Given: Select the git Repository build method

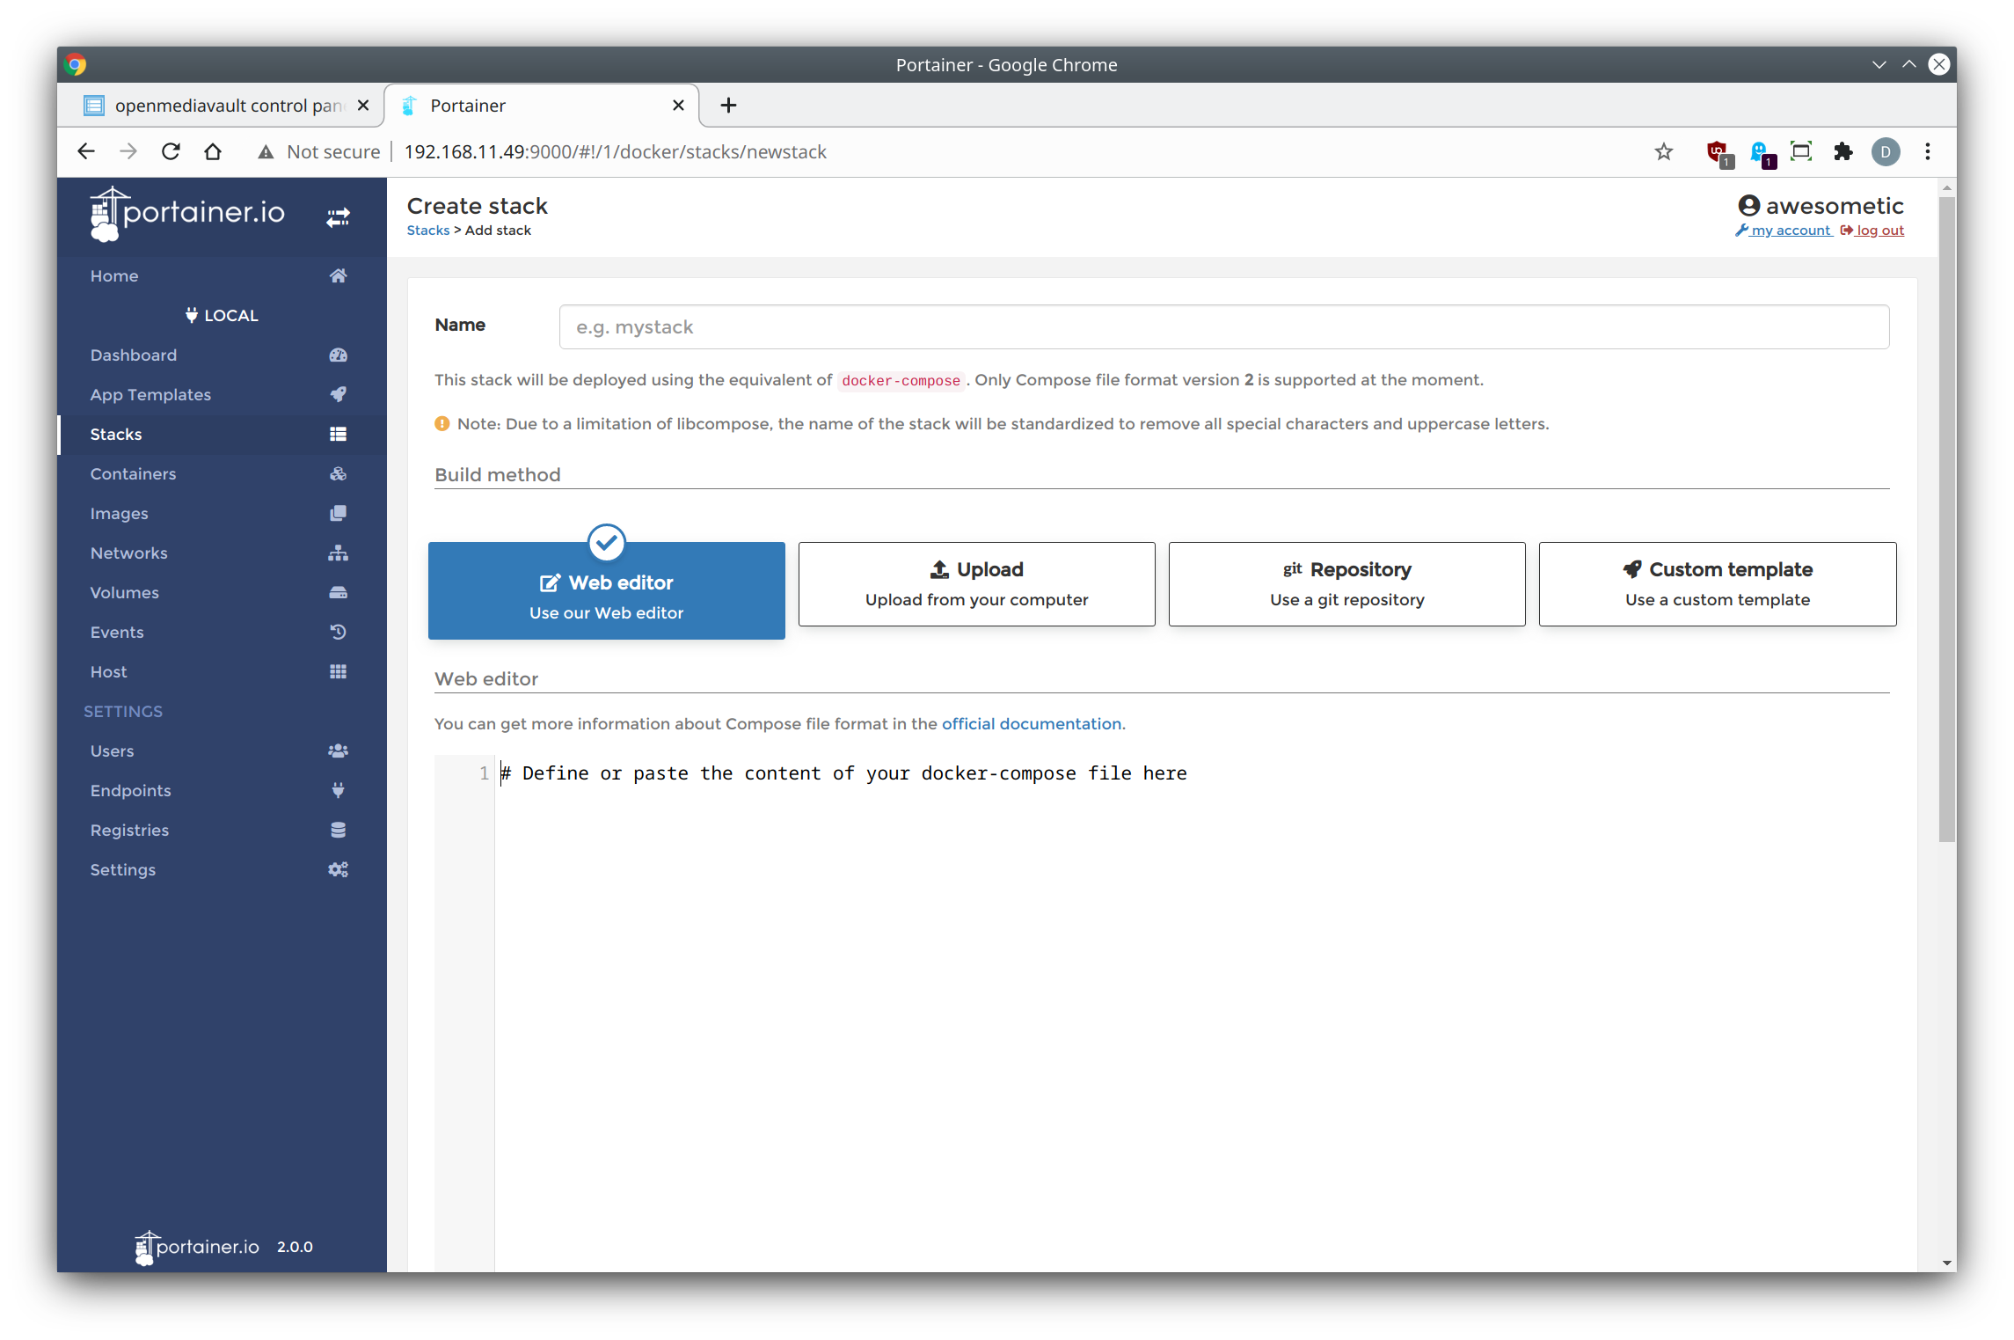Looking at the screenshot, I should pos(1346,584).
